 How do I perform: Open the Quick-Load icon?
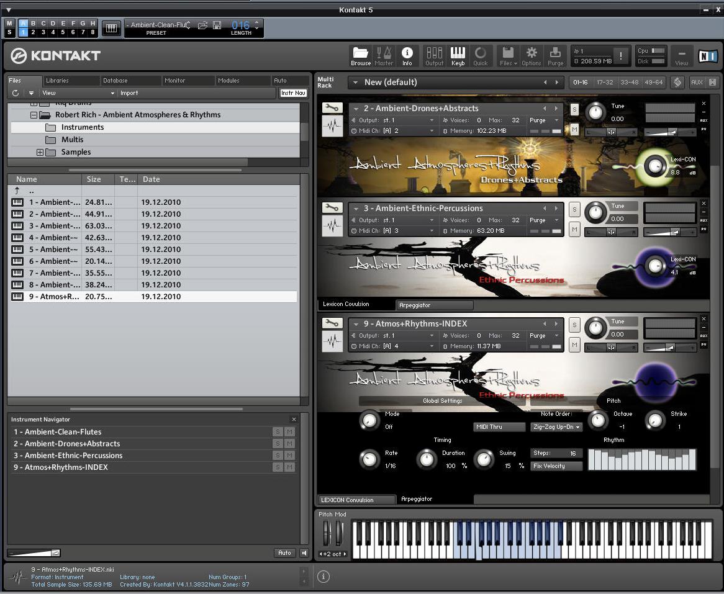[480, 56]
